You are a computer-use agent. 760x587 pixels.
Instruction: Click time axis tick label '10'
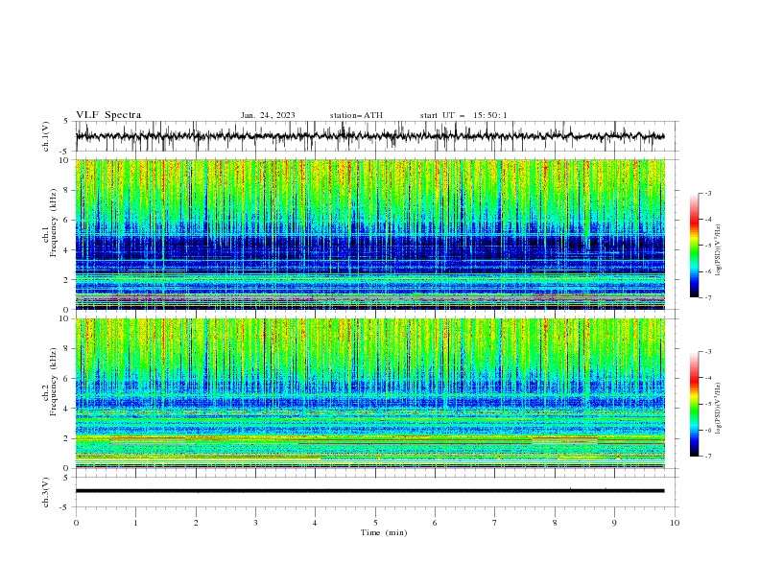(675, 523)
